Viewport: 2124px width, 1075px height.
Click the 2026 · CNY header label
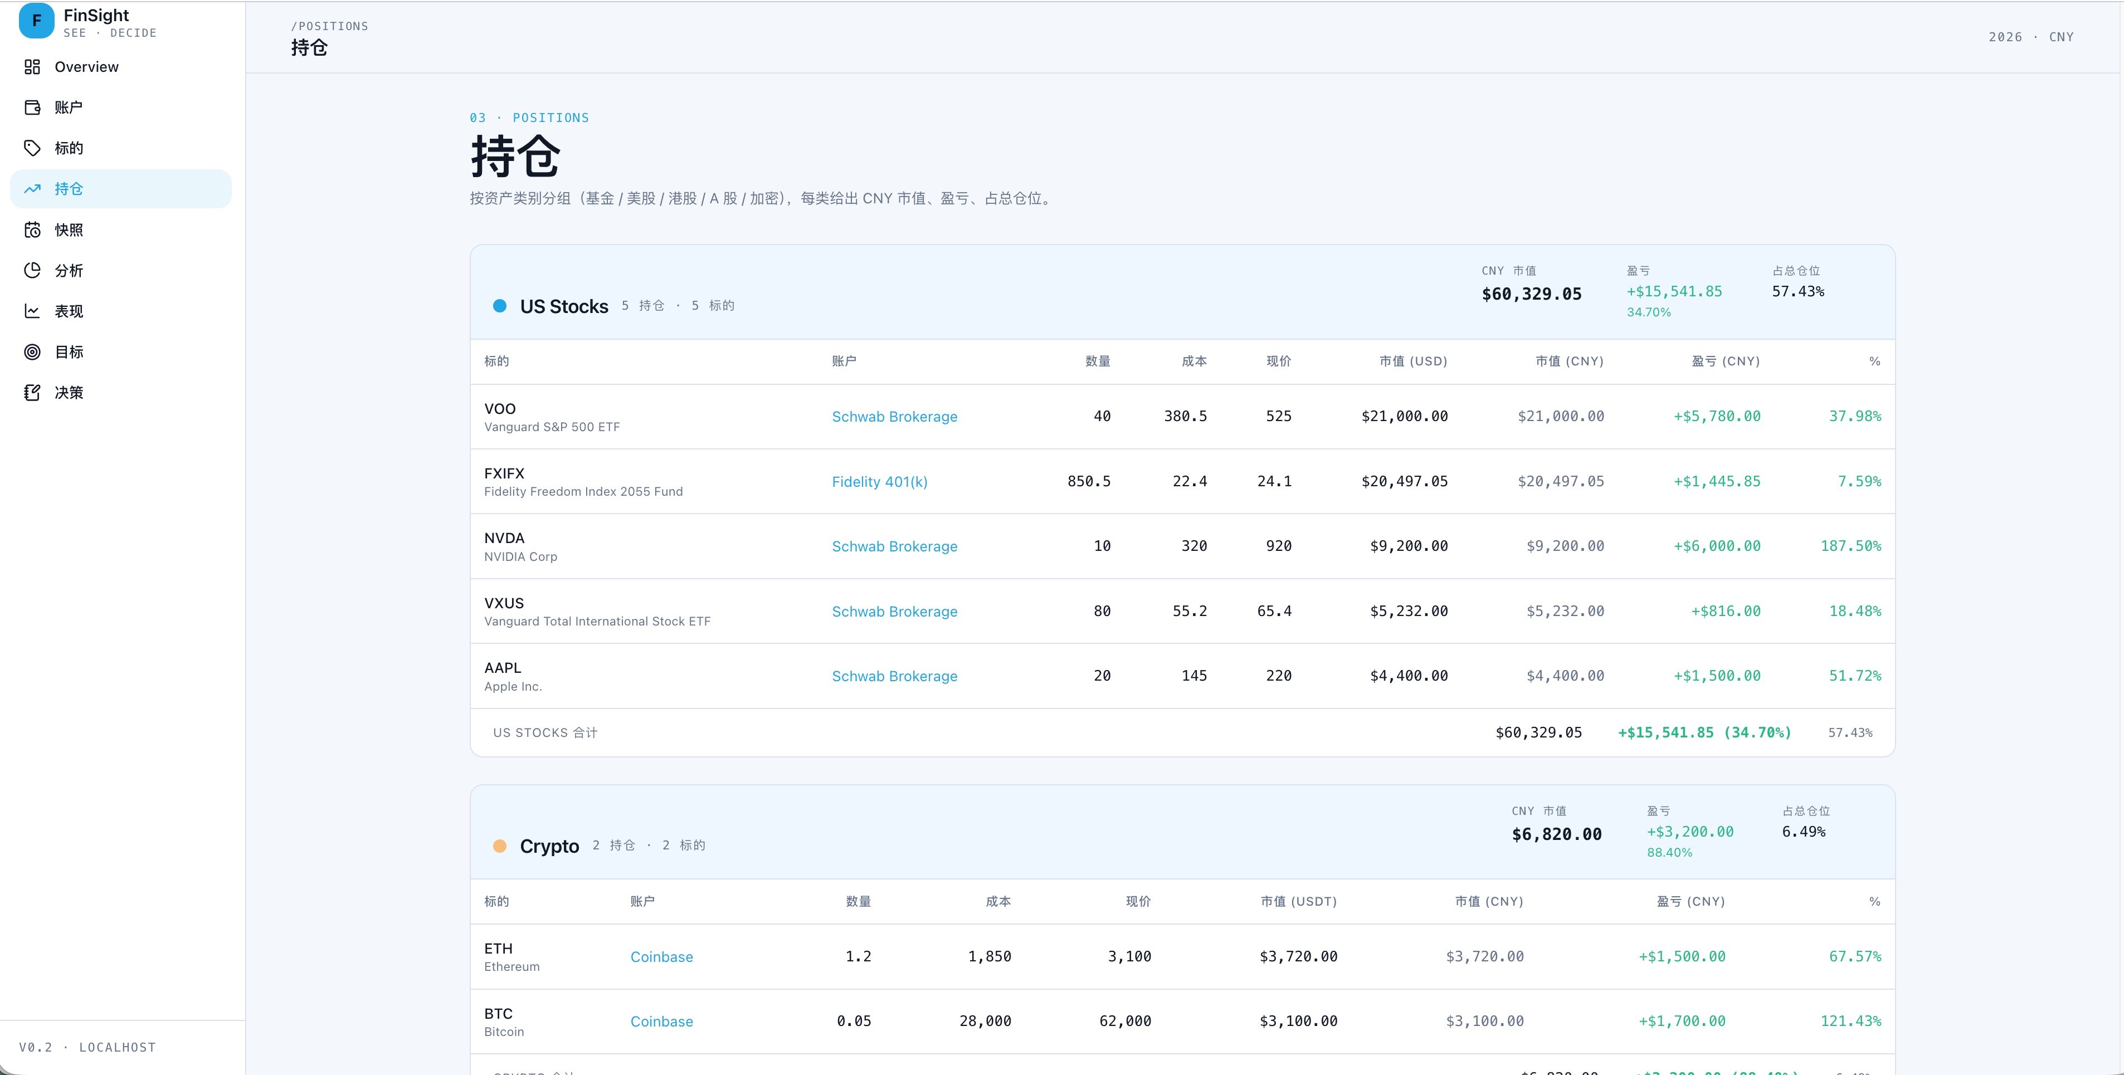2031,37
